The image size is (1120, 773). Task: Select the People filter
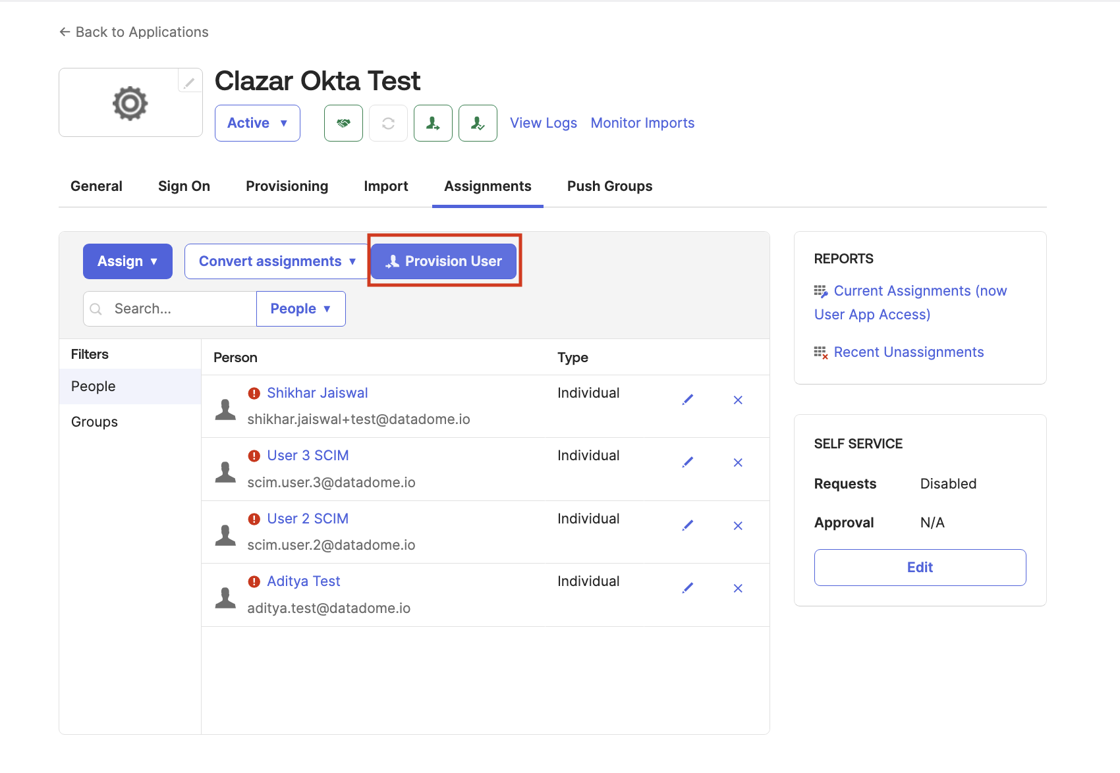click(x=130, y=386)
